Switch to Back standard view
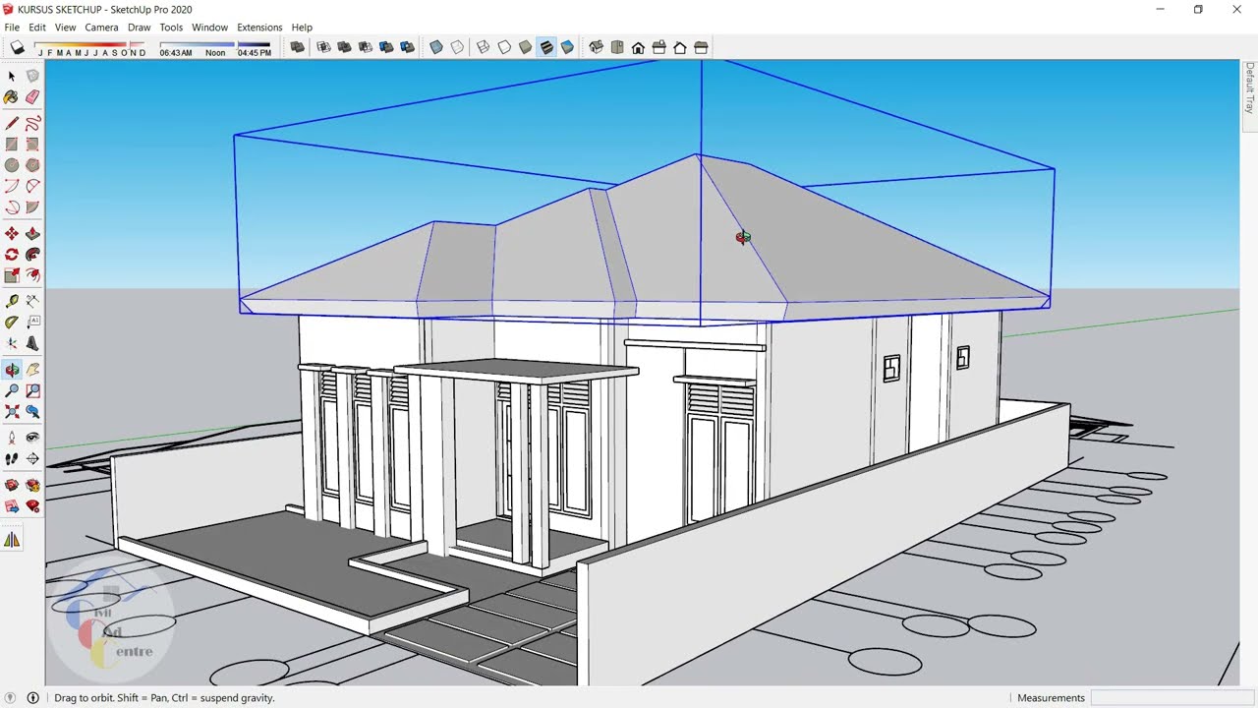The image size is (1258, 708). (680, 47)
